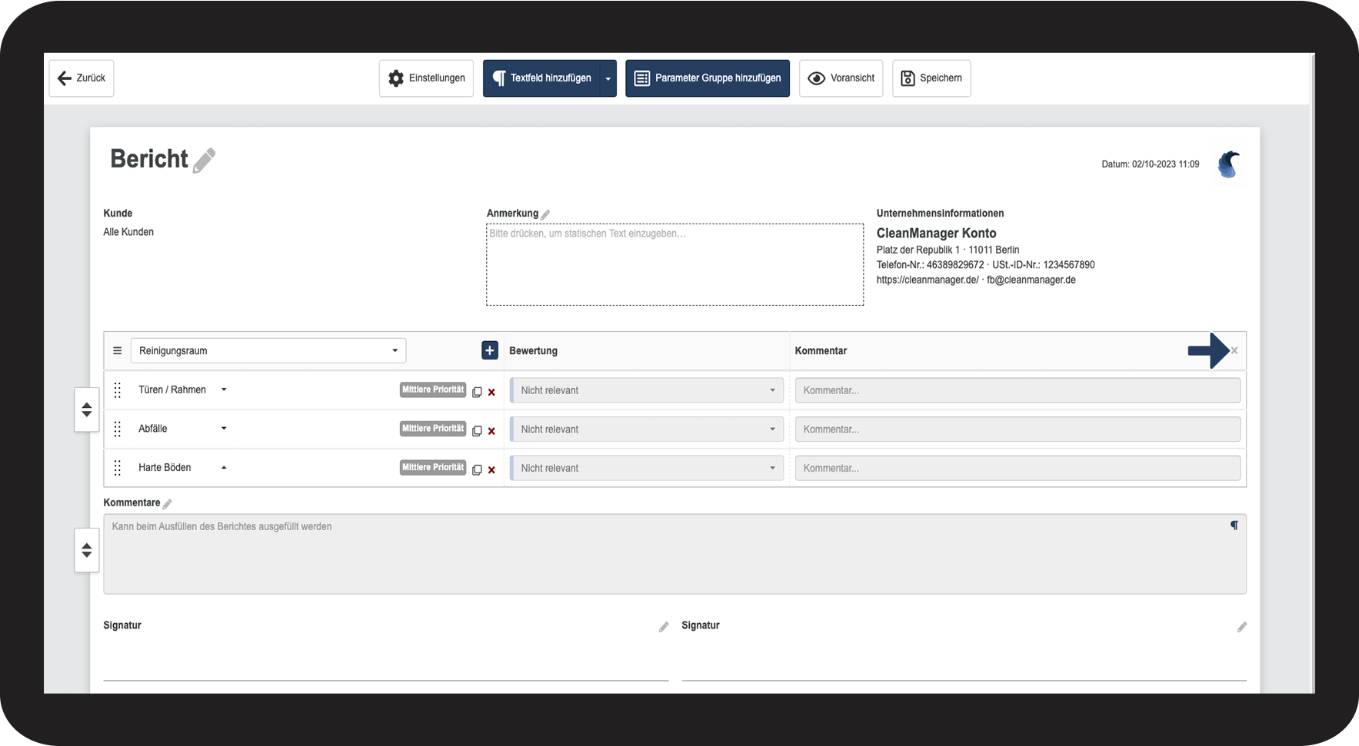Open the Reinigungsraum dropdown
Image resolution: width=1359 pixels, height=746 pixels.
pos(268,350)
